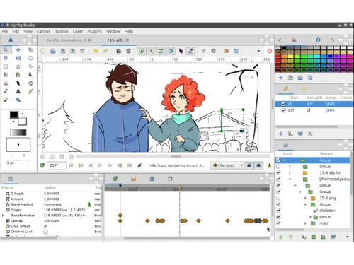The height and width of the screenshot is (265, 354).
Task: Open the Layer menu
Action: point(78,31)
